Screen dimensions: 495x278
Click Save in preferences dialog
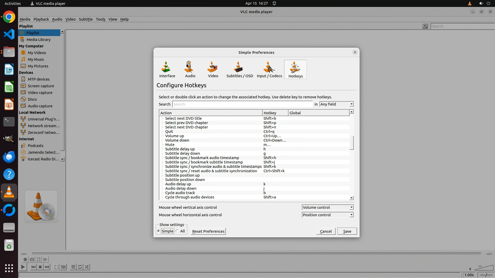[x=347, y=231]
